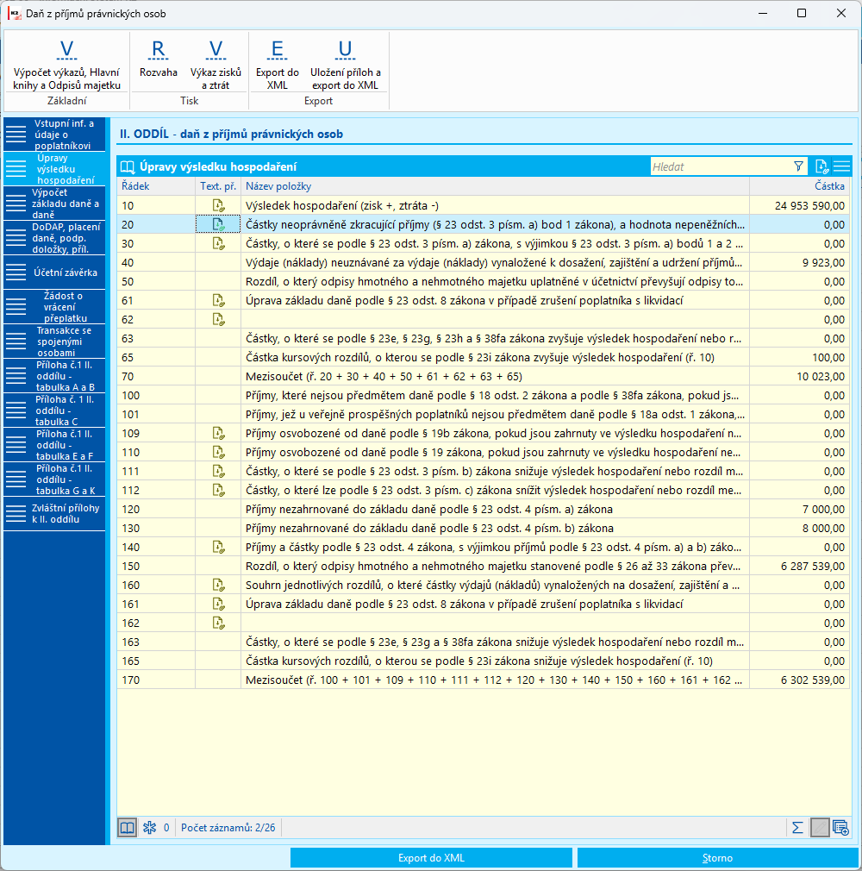The height and width of the screenshot is (871, 862).
Task: Click text attachment icon in row 109
Action: tap(218, 433)
